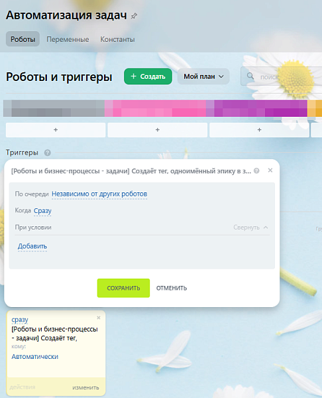
Task: Add robot in the second stage column
Action: coord(158,130)
